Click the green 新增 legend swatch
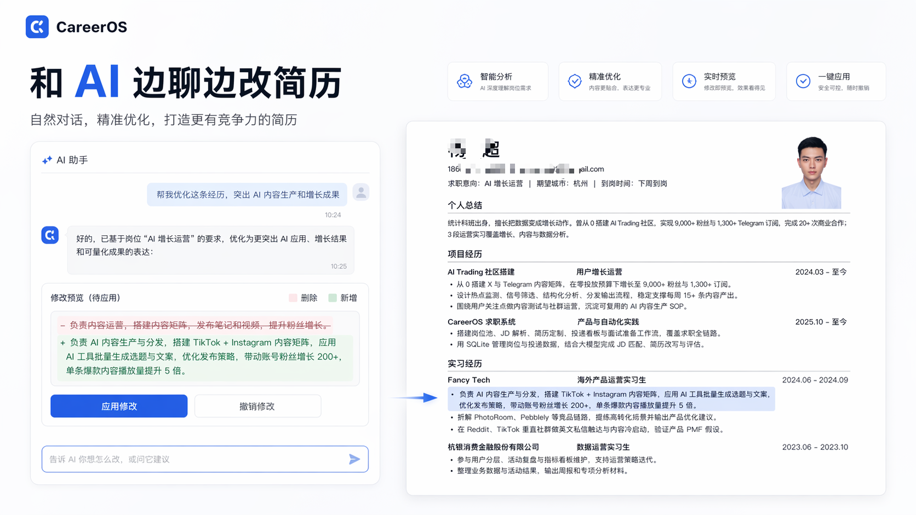916x515 pixels. tap(333, 298)
